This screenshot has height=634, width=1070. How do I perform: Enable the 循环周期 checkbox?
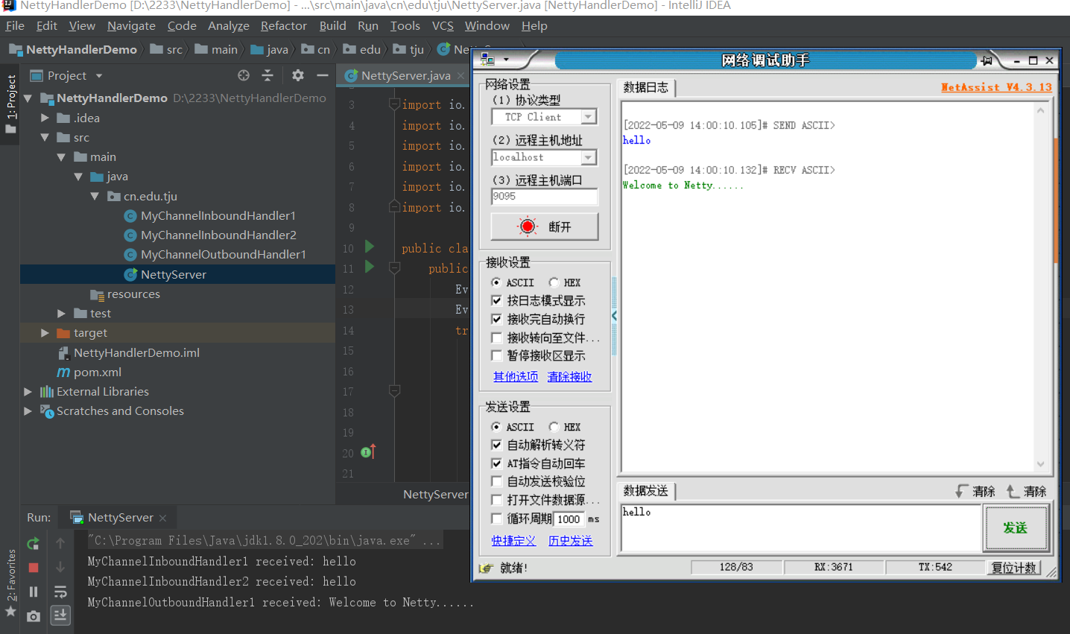(497, 519)
